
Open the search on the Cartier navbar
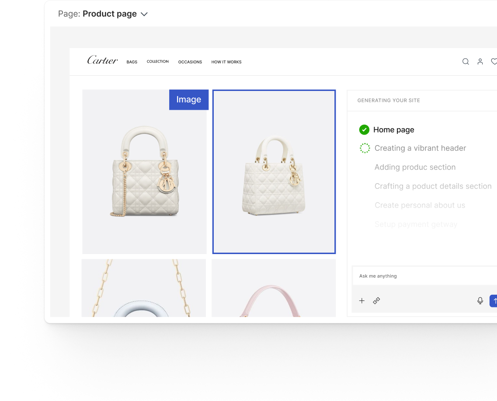pyautogui.click(x=466, y=62)
